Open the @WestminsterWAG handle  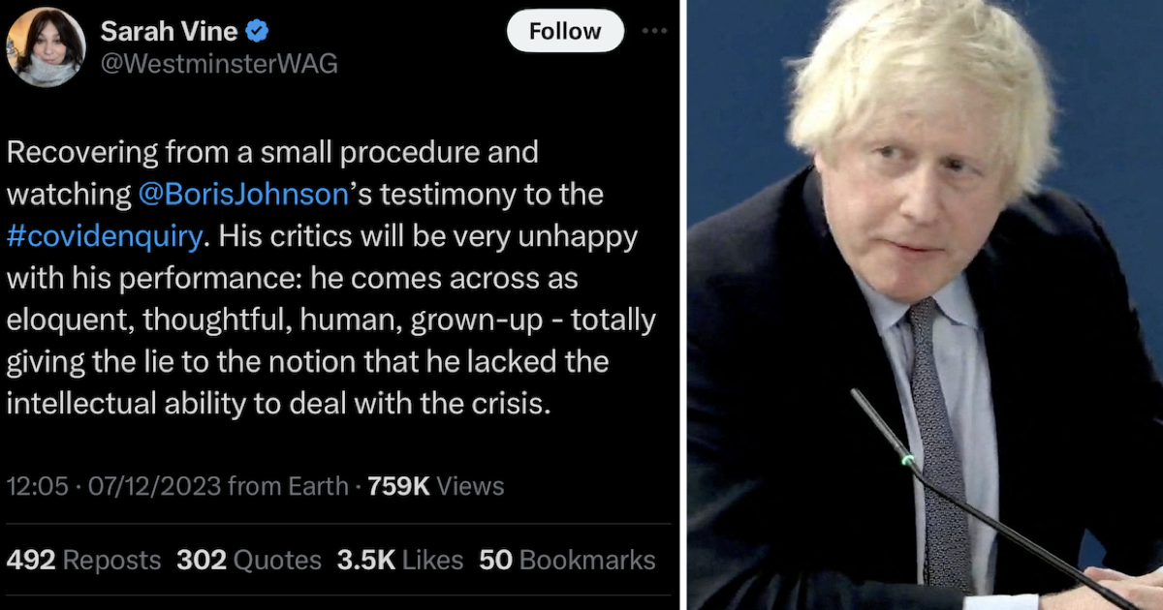click(219, 64)
